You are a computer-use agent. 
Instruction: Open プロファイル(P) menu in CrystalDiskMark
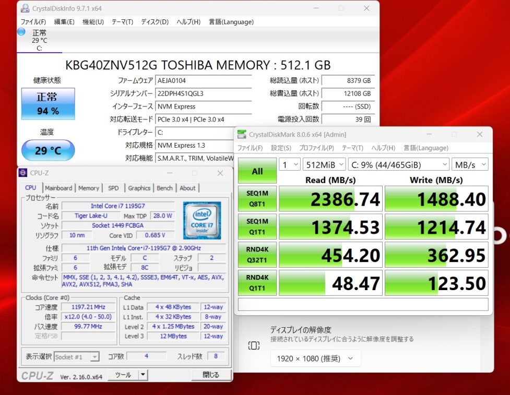point(316,148)
